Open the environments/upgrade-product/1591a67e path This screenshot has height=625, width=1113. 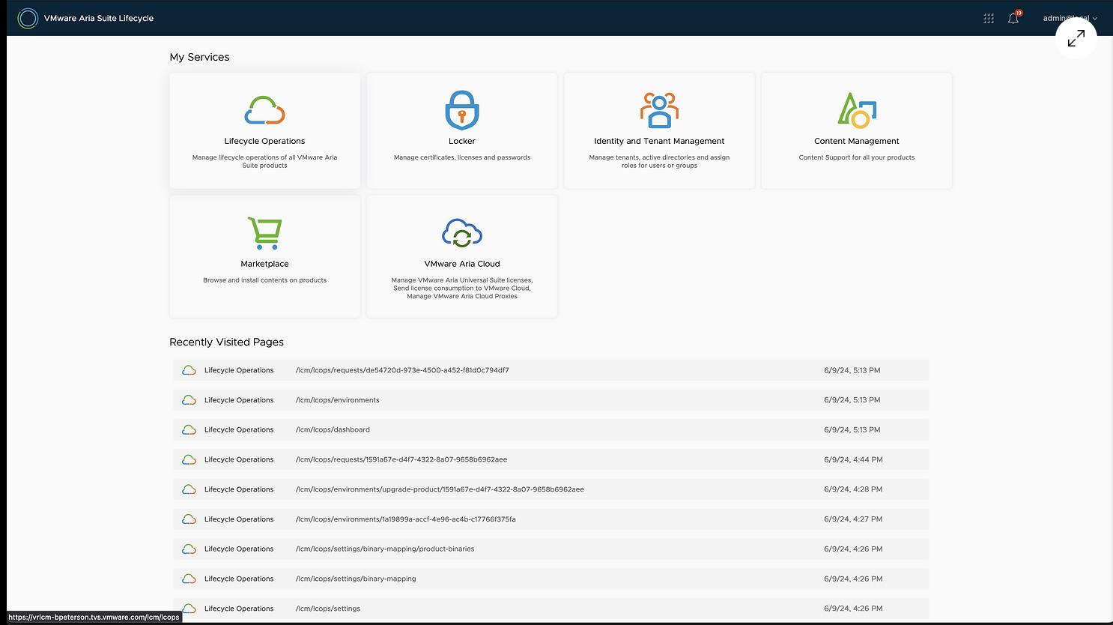point(440,489)
